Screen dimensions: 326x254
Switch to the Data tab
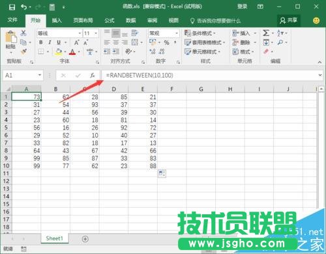pyautogui.click(x=131, y=21)
